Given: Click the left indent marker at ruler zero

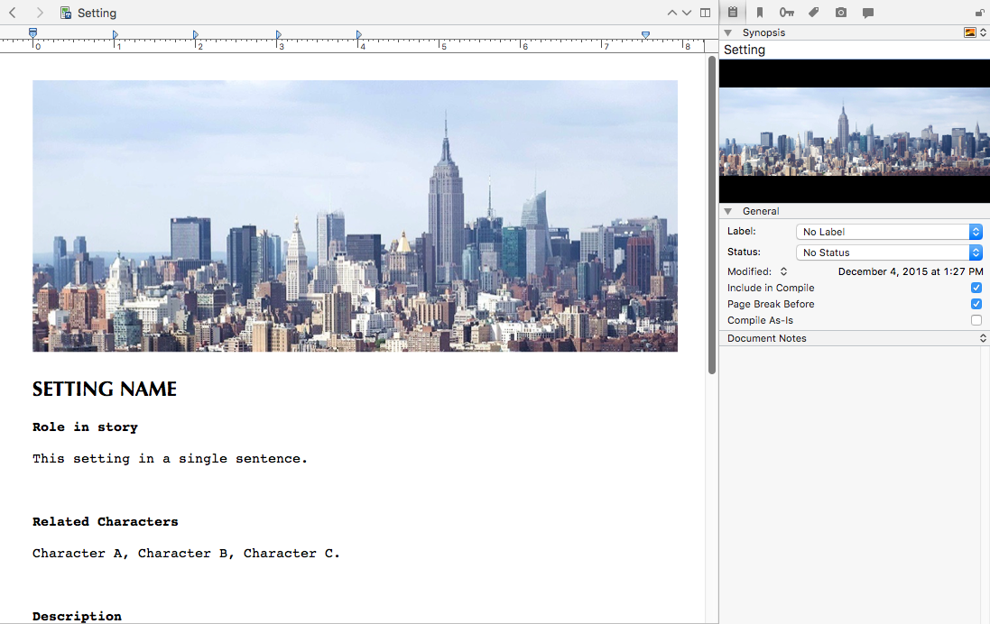Looking at the screenshot, I should pos(32,32).
